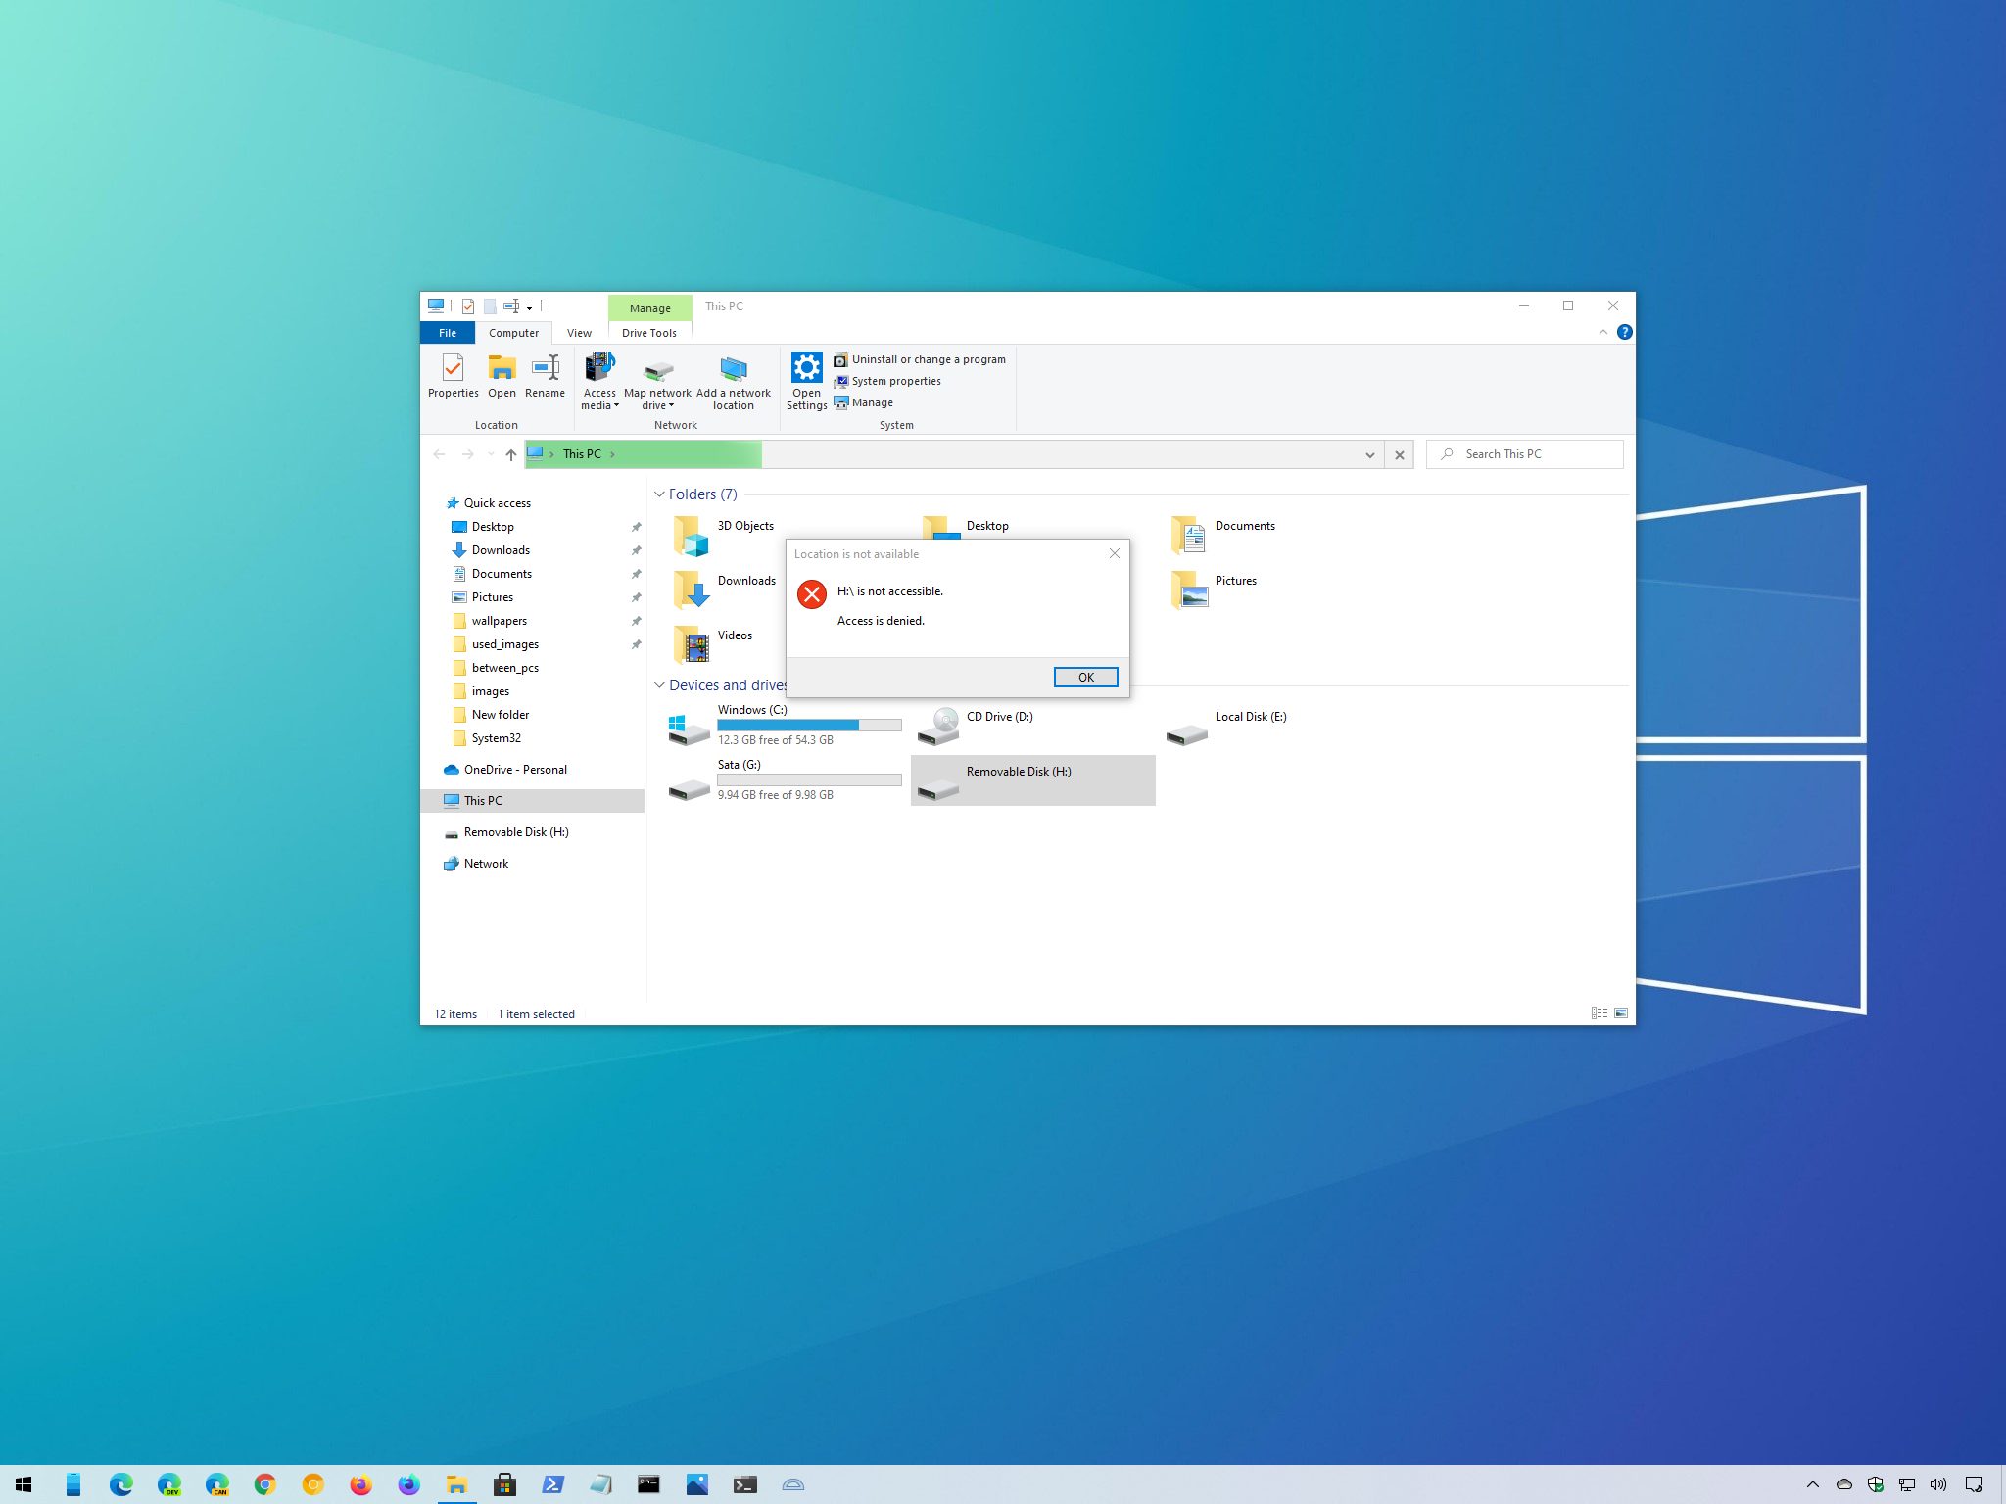
Task: Click the Drive Tools tab
Action: pos(649,333)
